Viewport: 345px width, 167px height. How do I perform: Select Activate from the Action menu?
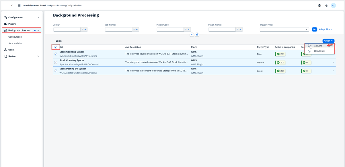tap(318, 45)
